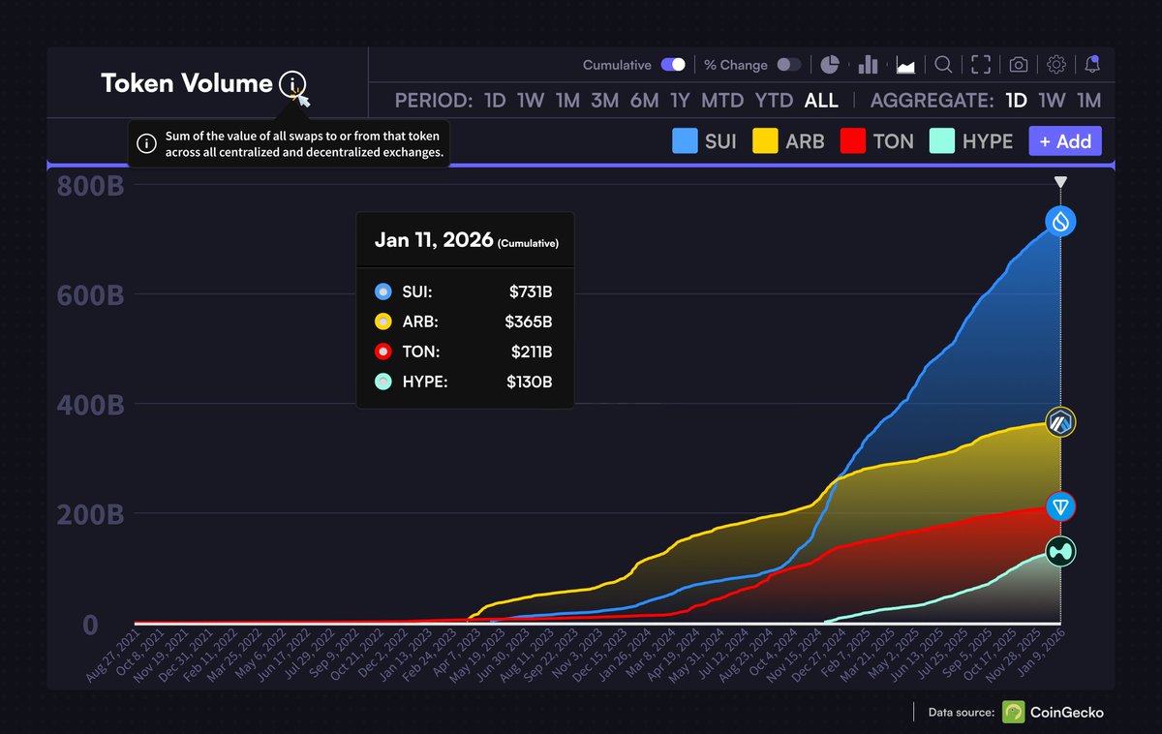Image resolution: width=1162 pixels, height=734 pixels.
Task: Select the ALL period option
Action: tap(822, 101)
